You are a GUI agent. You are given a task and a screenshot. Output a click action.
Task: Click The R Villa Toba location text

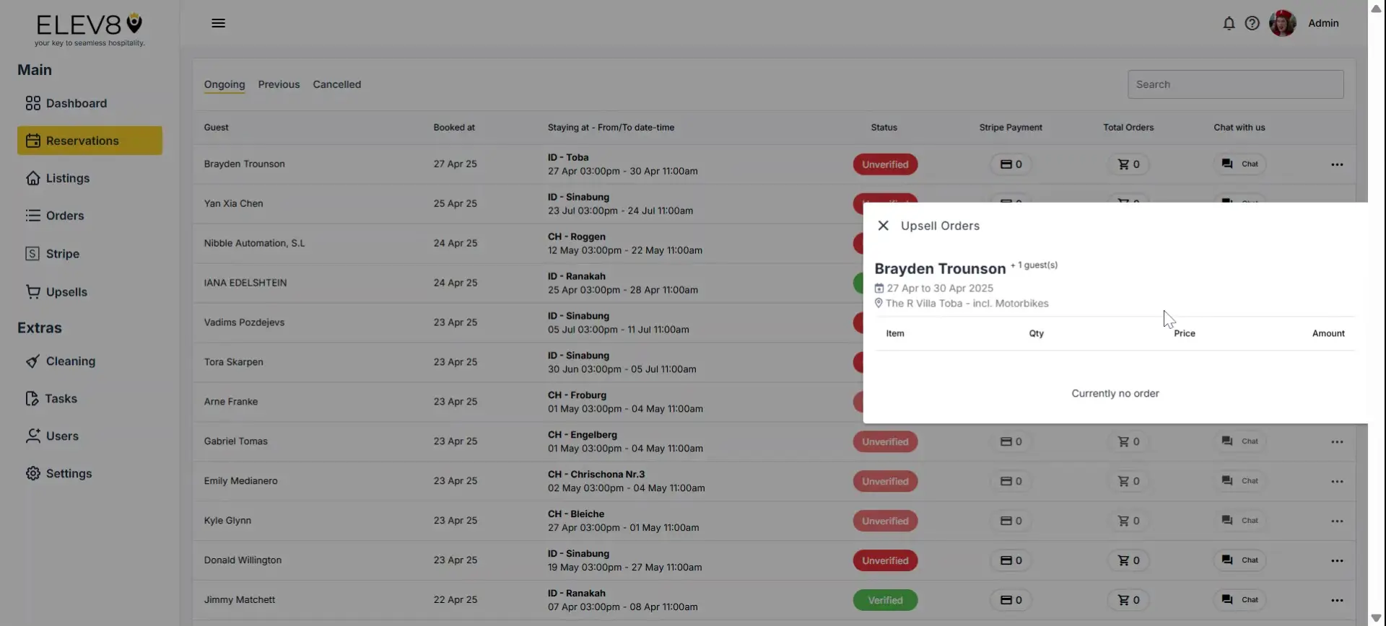[x=967, y=304]
